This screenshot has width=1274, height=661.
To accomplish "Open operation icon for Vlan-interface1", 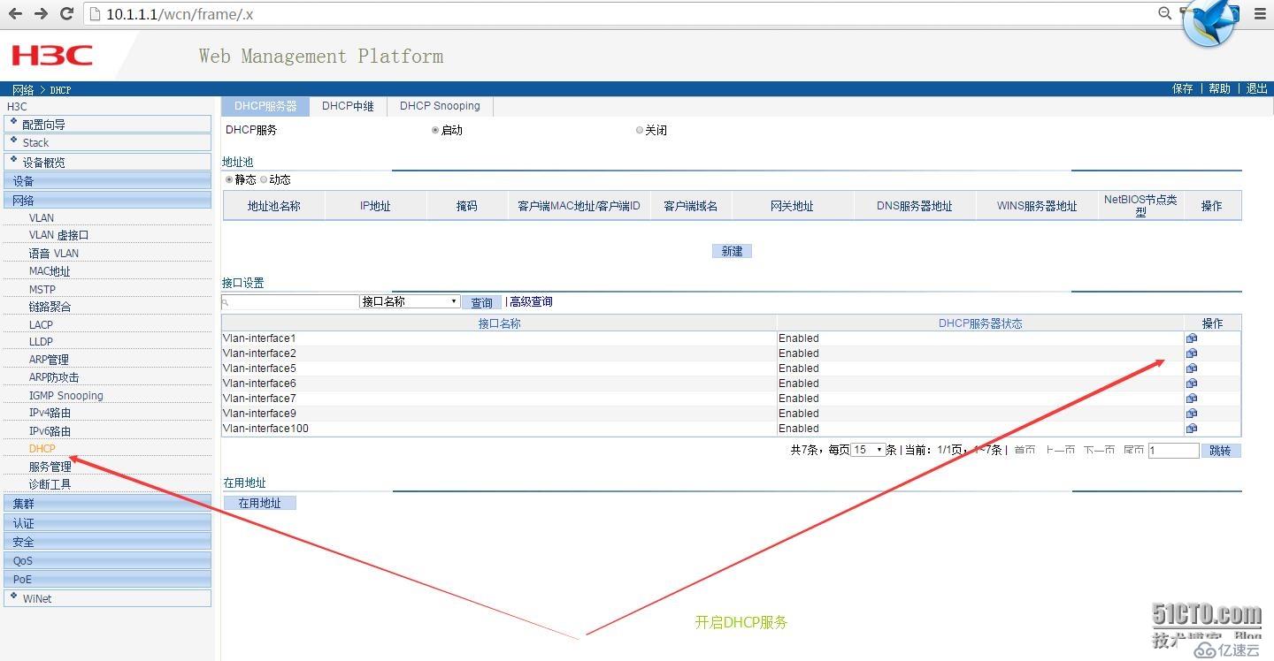I will point(1192,338).
